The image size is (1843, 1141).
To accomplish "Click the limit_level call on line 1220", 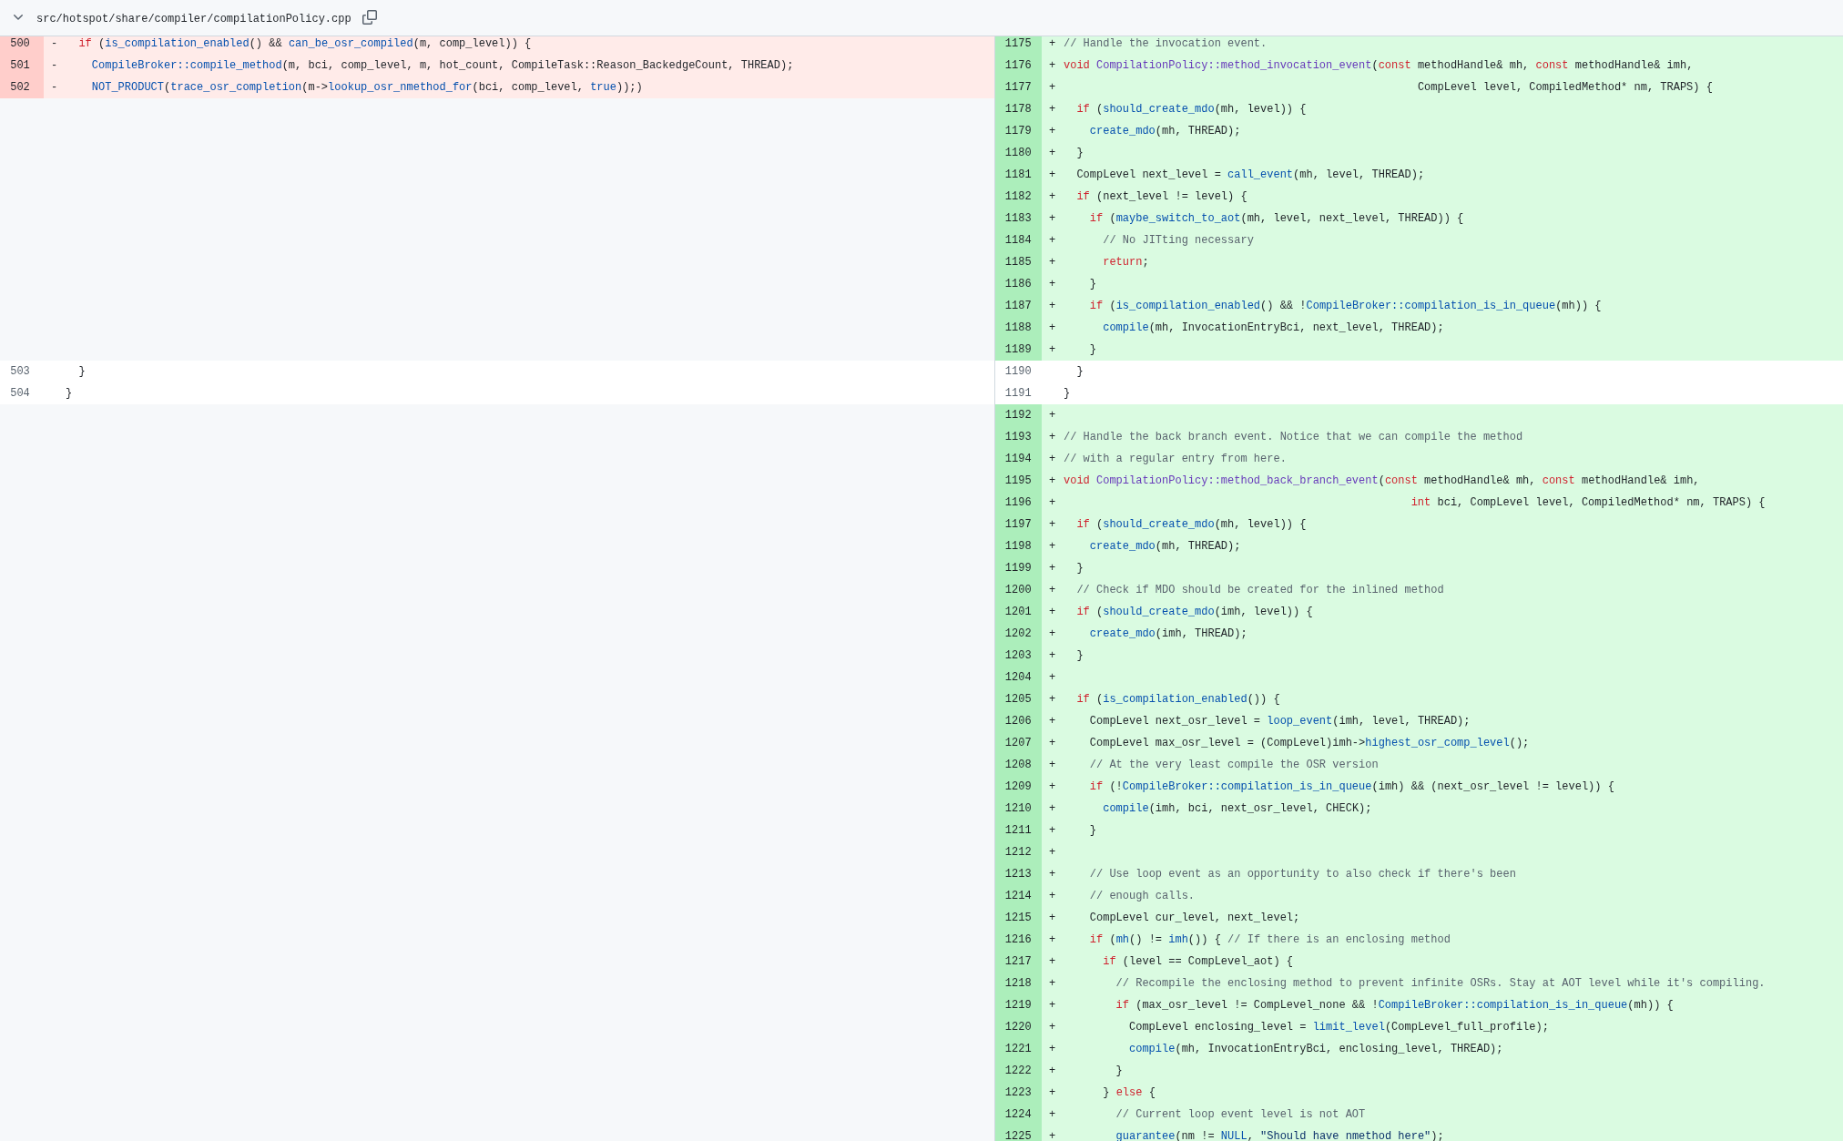I will pyautogui.click(x=1348, y=1027).
